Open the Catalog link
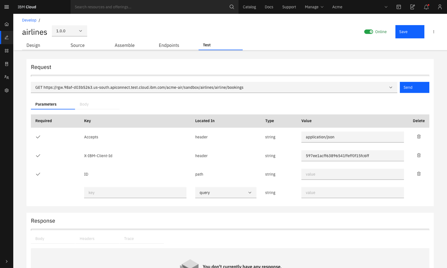Screen dimensions: 447x268 tap(249, 7)
